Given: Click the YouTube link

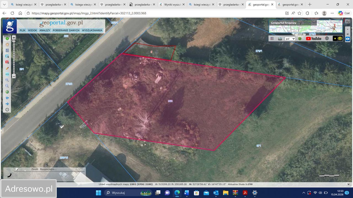Looking at the screenshot, I should coord(314,39).
